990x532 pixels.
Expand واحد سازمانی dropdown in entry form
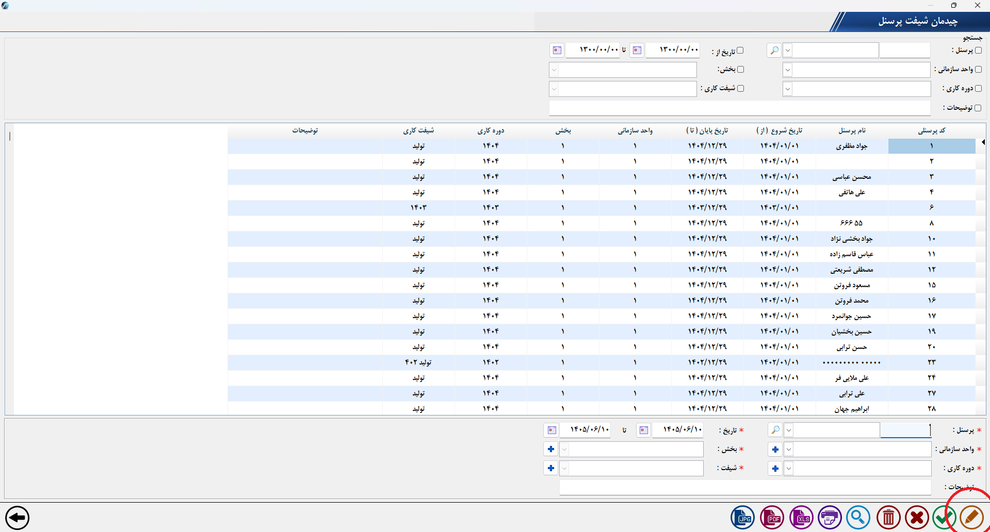click(789, 450)
